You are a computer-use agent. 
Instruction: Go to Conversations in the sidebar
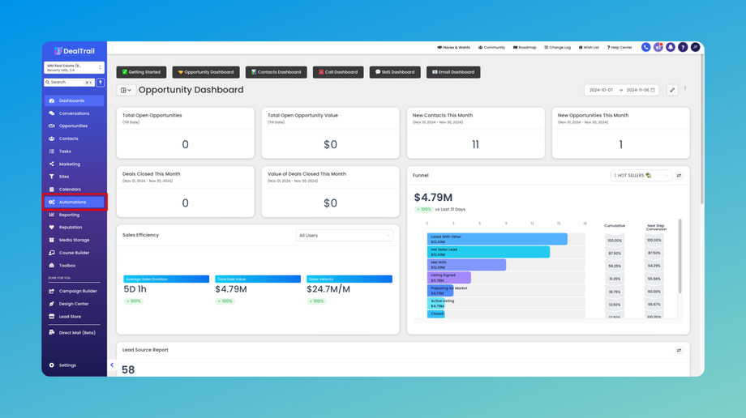tap(75, 113)
